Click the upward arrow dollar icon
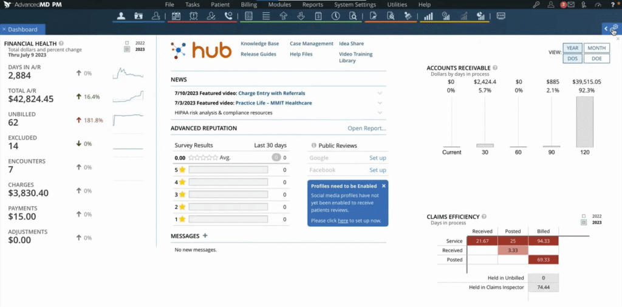 tap(283, 16)
